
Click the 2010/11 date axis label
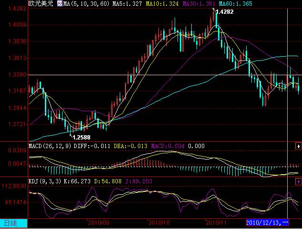[x=216, y=223]
